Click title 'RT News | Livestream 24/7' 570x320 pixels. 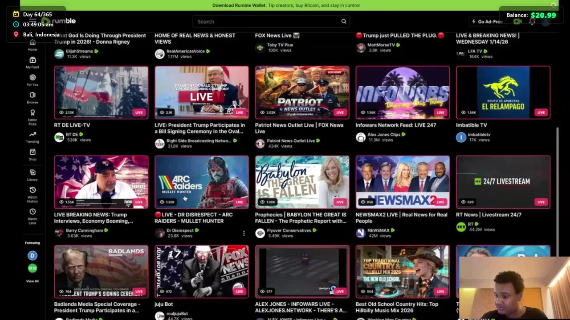[x=489, y=215]
